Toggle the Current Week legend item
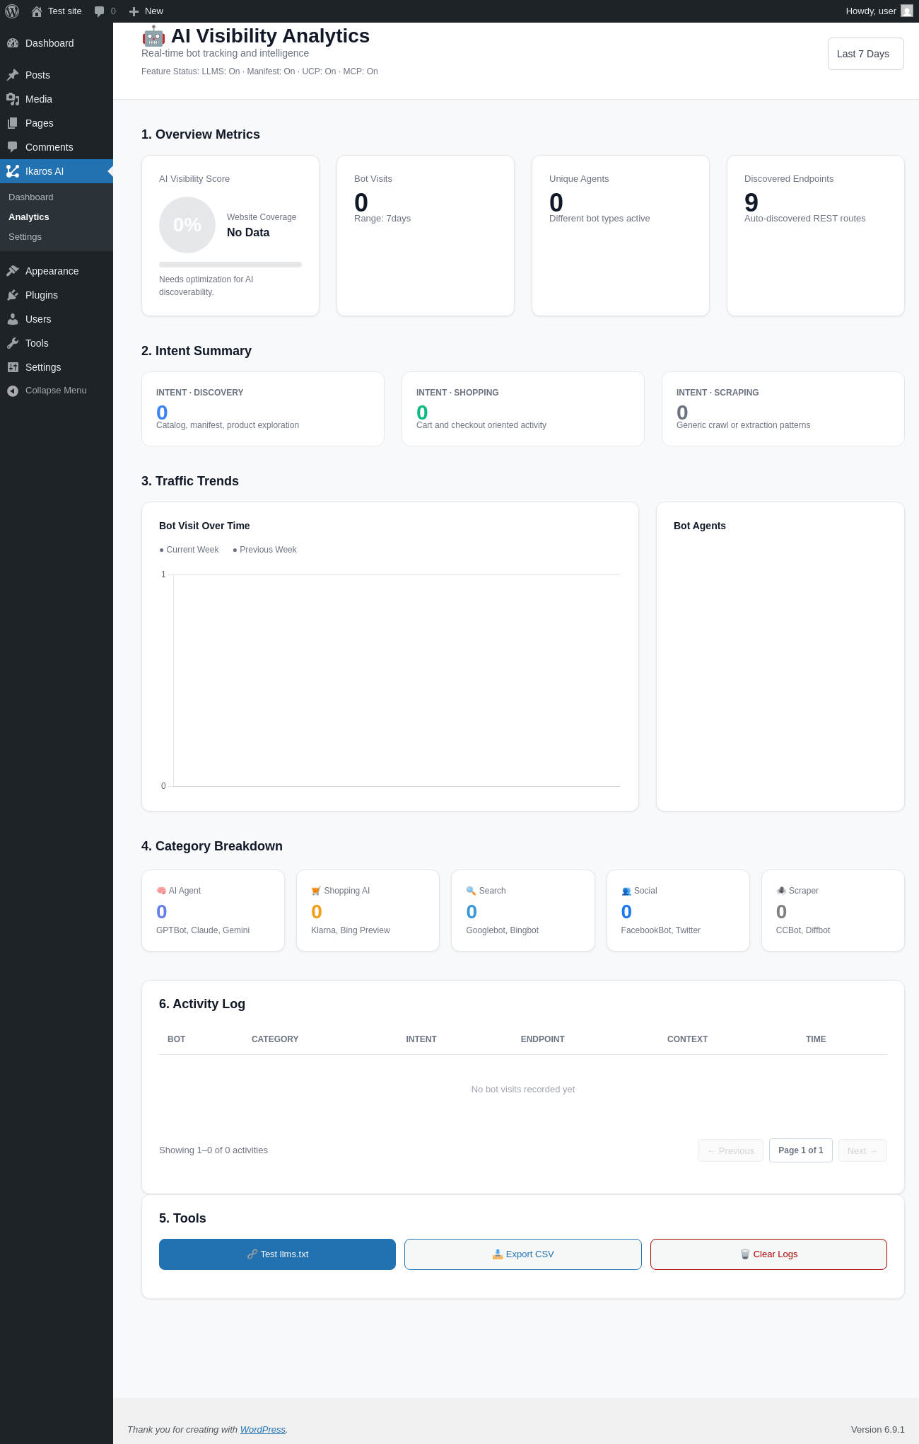The width and height of the screenshot is (919, 1444). pyautogui.click(x=189, y=550)
